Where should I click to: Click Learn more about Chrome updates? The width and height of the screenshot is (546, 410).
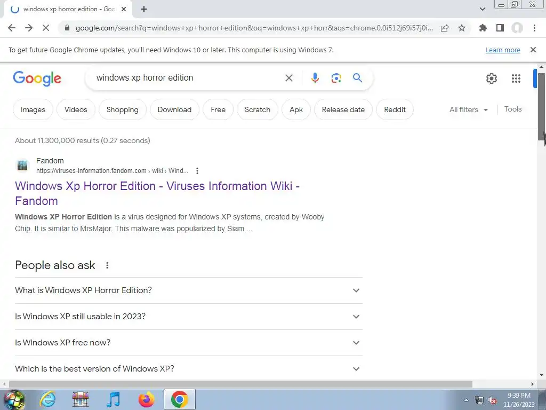503,50
